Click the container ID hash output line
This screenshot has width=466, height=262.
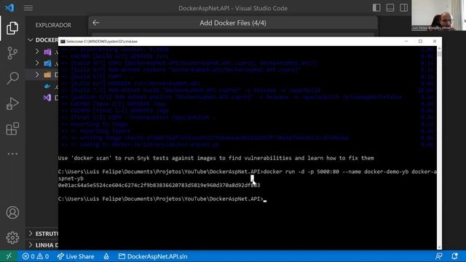point(159,185)
